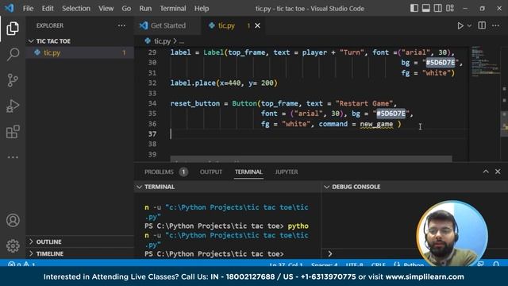Maximize the panel with chevron up
Screen dimensions: 508x286
[x=486, y=172]
